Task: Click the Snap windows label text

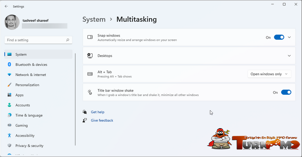Action: pos(109,36)
